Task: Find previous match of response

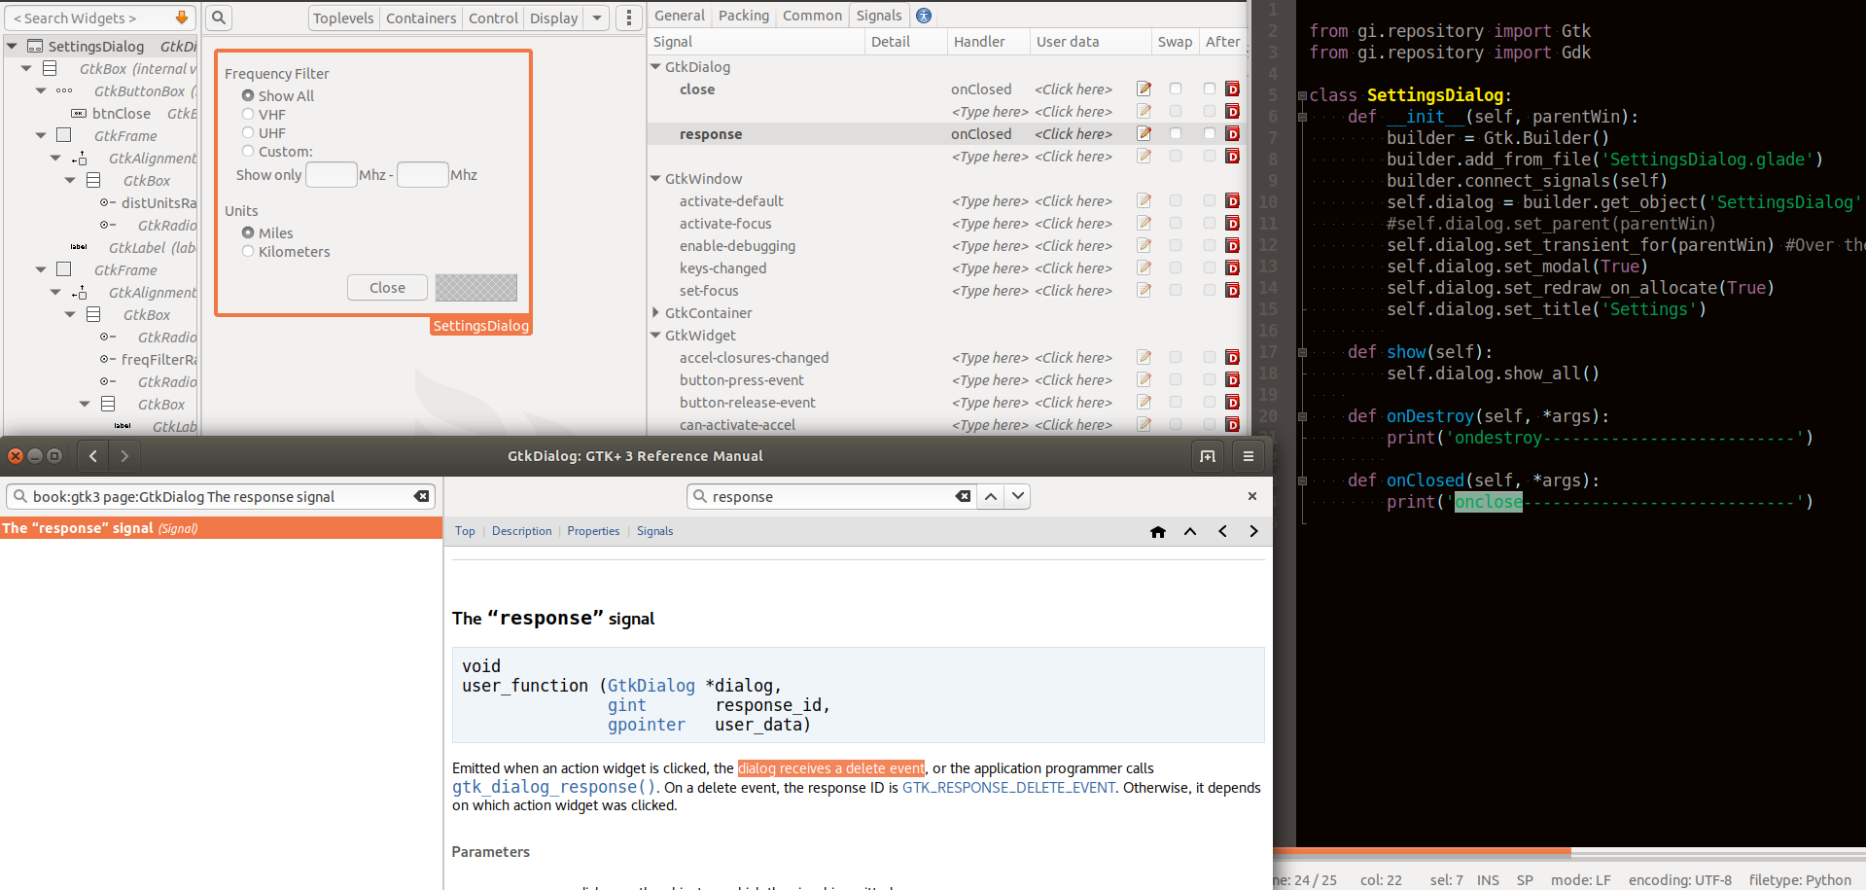Action: pos(991,496)
